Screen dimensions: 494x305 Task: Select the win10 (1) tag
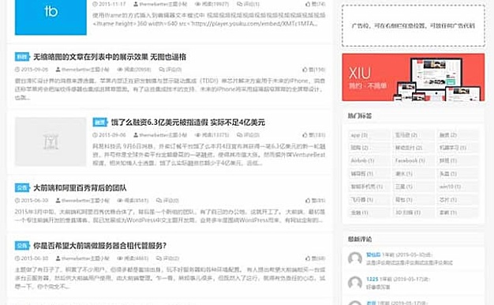point(458,186)
